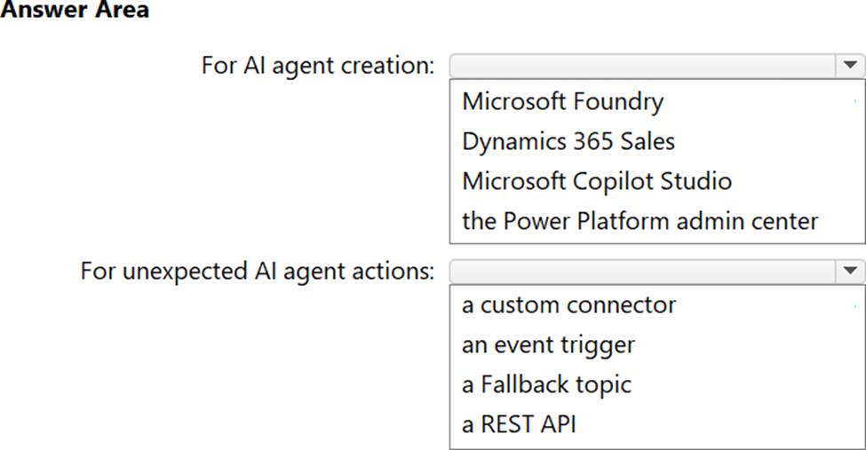
Task: Select Microsoft Copilot Studio option
Action: [x=596, y=181]
